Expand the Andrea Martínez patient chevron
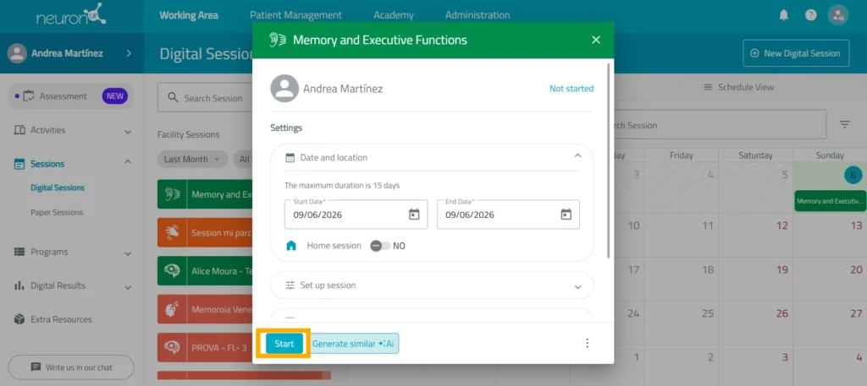 [x=129, y=53]
